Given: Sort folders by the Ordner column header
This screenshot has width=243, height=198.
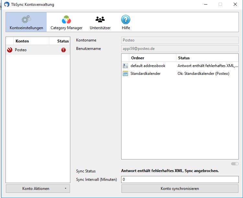Looking at the screenshot, I should tap(153, 58).
